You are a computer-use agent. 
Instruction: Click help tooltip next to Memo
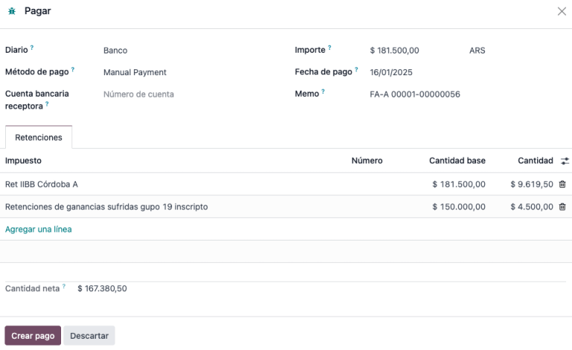tap(323, 92)
